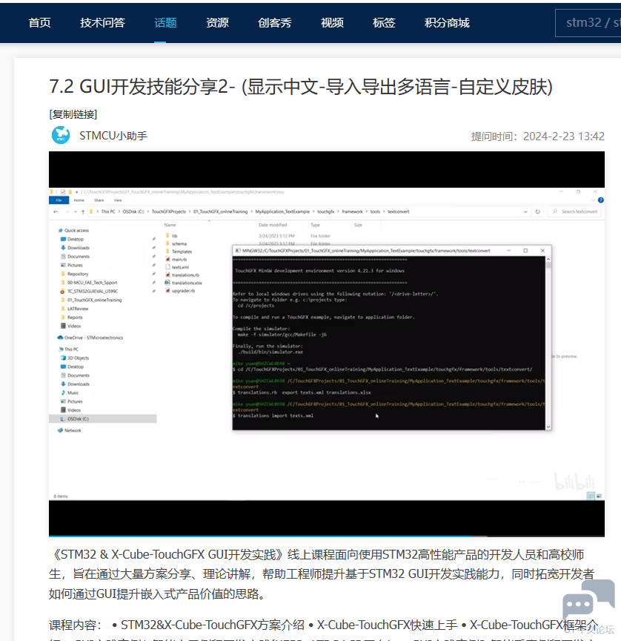Select the texts.xml file
621x641 pixels.
coord(177,267)
